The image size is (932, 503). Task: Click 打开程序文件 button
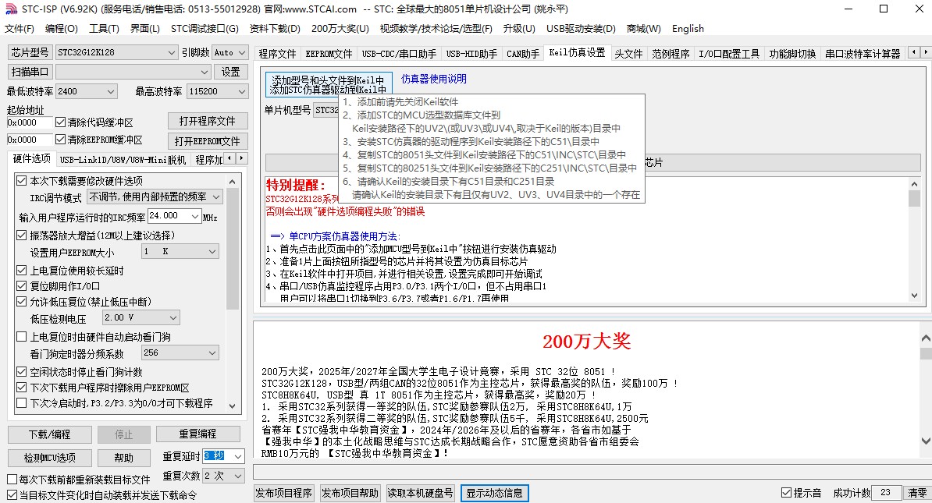208,121
